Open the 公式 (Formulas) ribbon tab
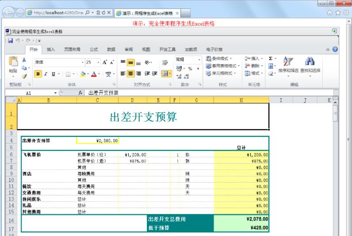Viewport: 352px width, 236px height. click(x=94, y=49)
